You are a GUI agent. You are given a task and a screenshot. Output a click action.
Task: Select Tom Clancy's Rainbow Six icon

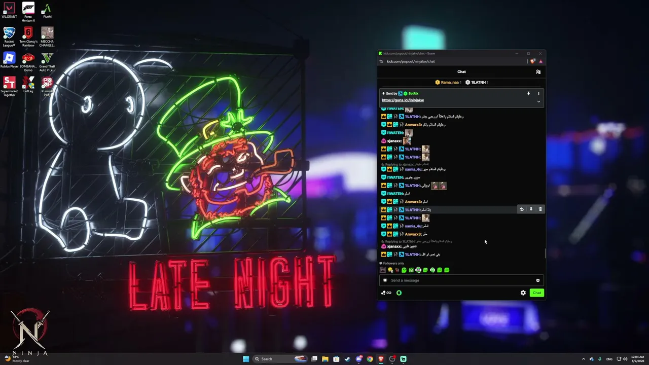[x=28, y=37]
